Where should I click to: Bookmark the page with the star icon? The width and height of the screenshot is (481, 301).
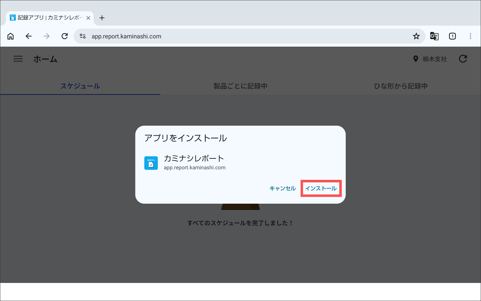point(416,36)
